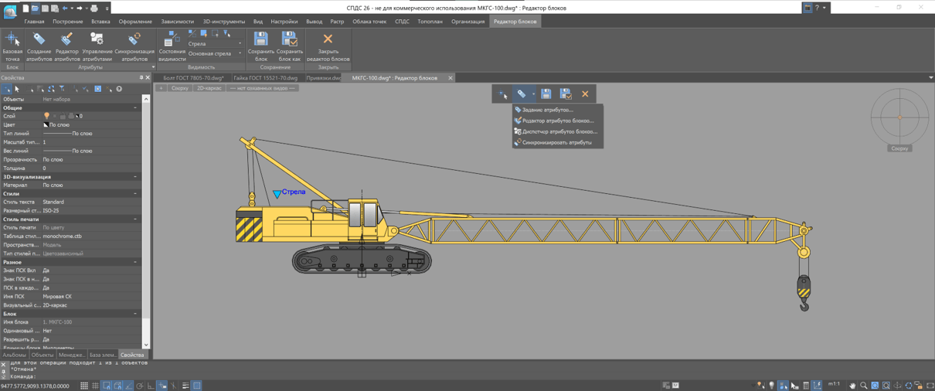Open the document tabs overflow arrow
Image resolution: width=935 pixels, height=391 pixels.
[x=930, y=78]
